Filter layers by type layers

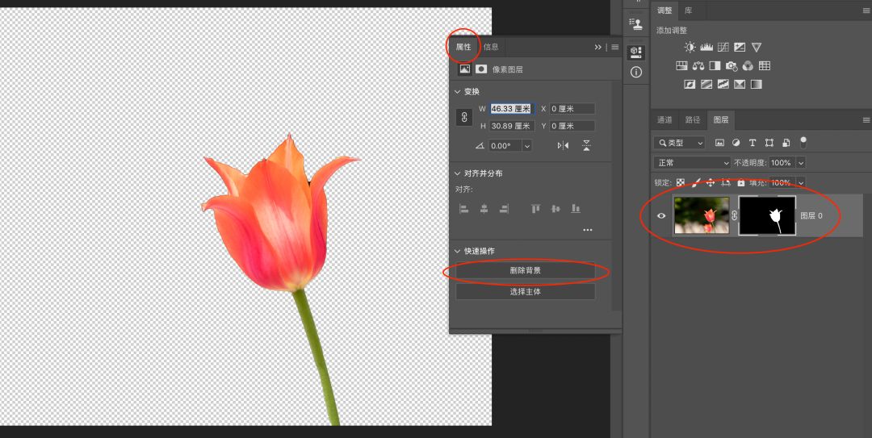pos(753,143)
